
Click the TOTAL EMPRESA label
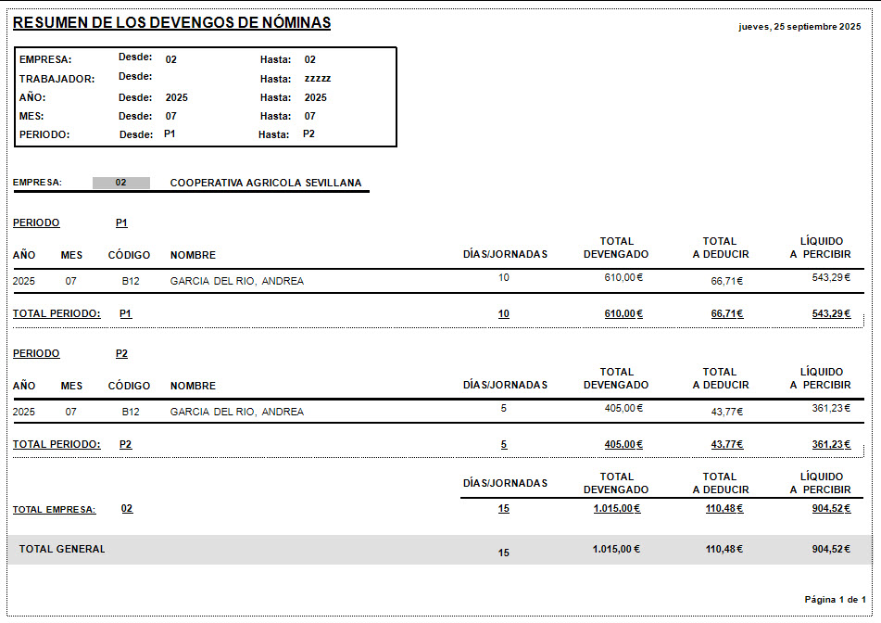point(54,510)
